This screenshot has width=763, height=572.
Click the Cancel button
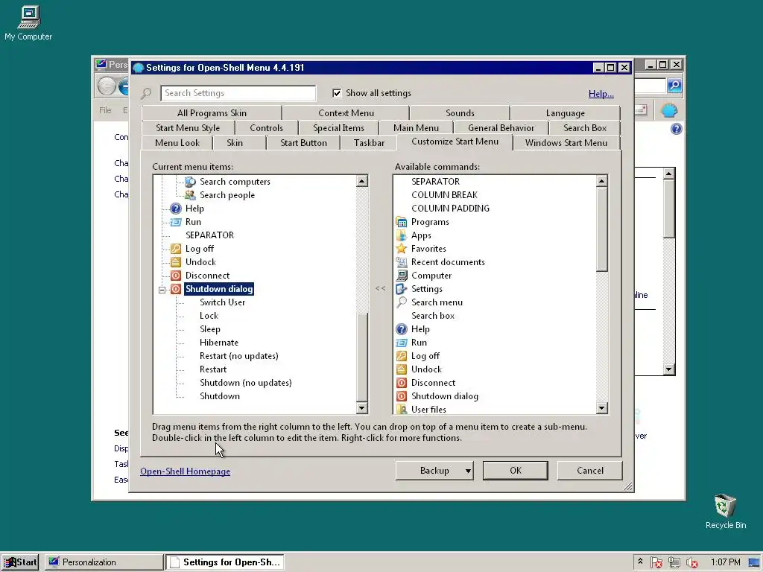[590, 471]
